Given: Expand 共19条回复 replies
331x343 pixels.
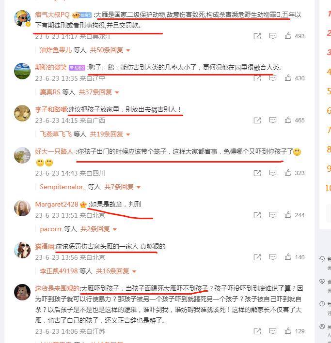Looking at the screenshot, I should (x=110, y=134).
